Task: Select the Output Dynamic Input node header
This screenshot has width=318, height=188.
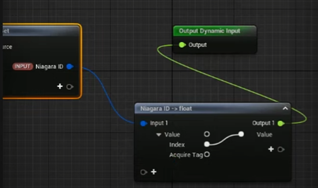Action: click(x=215, y=31)
